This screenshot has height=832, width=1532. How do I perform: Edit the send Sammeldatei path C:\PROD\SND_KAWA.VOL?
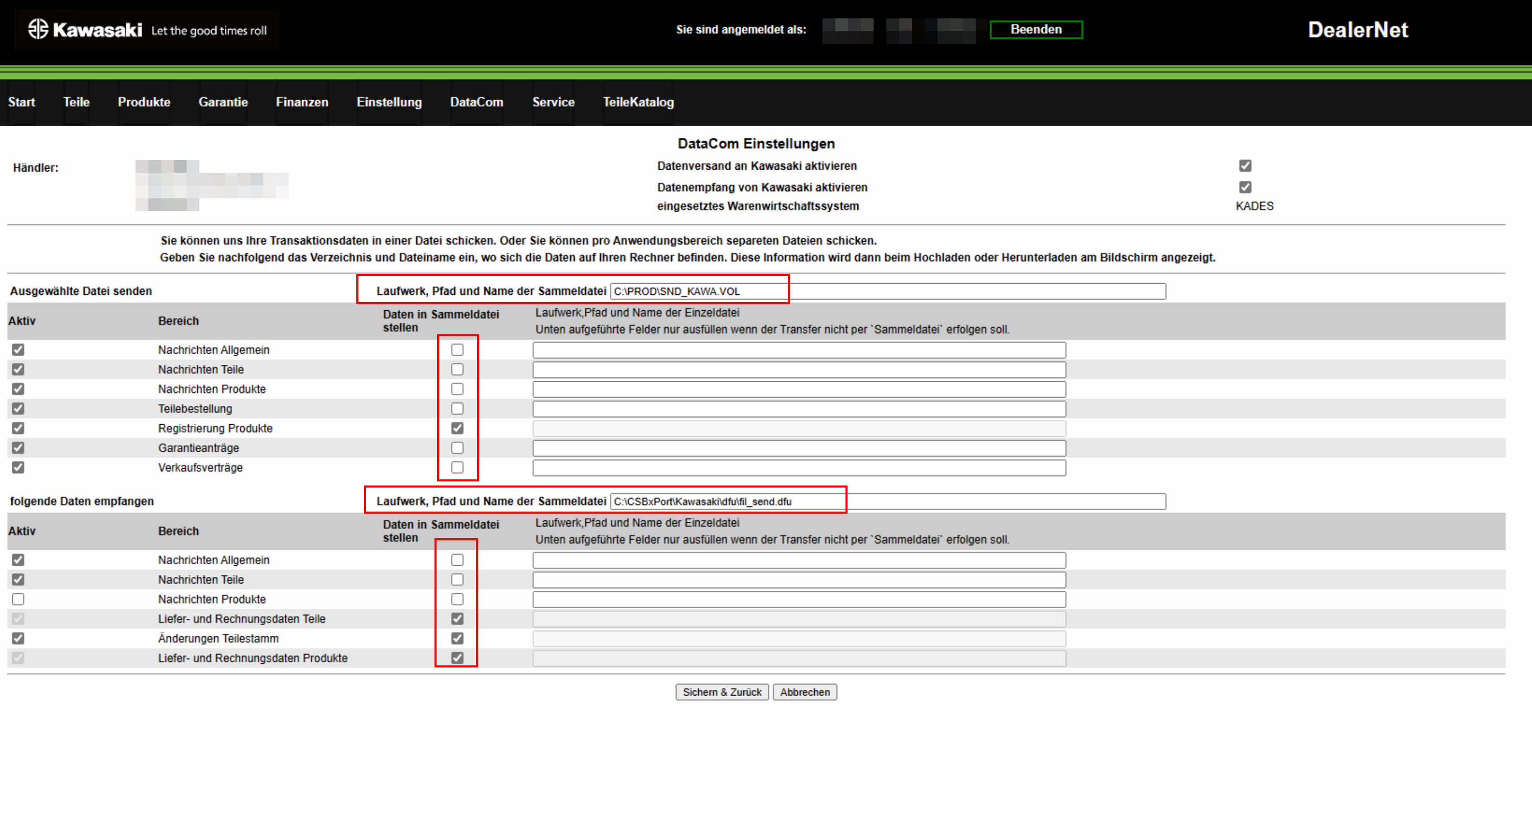(x=888, y=291)
